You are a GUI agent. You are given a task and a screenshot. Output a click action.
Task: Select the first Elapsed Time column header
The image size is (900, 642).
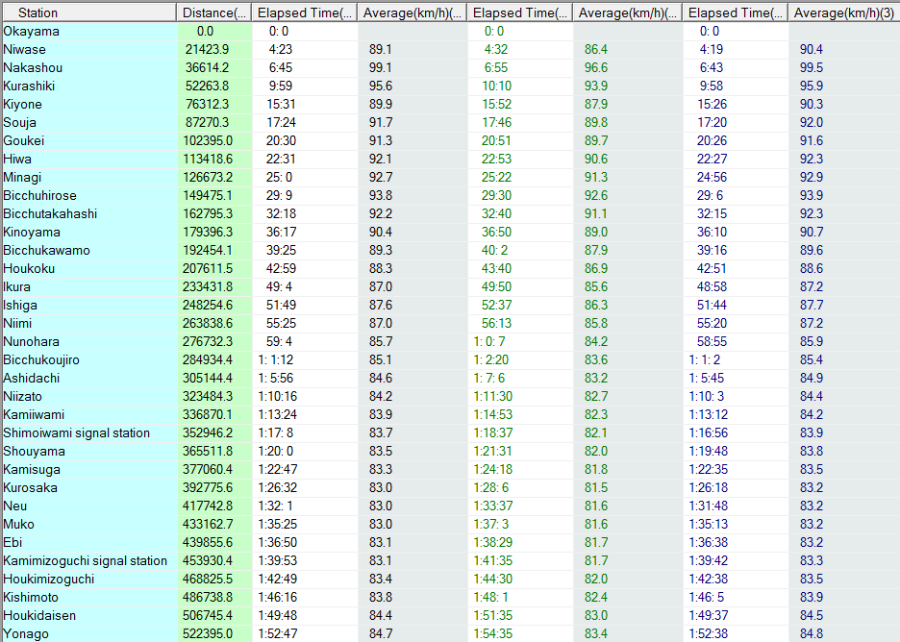305,12
